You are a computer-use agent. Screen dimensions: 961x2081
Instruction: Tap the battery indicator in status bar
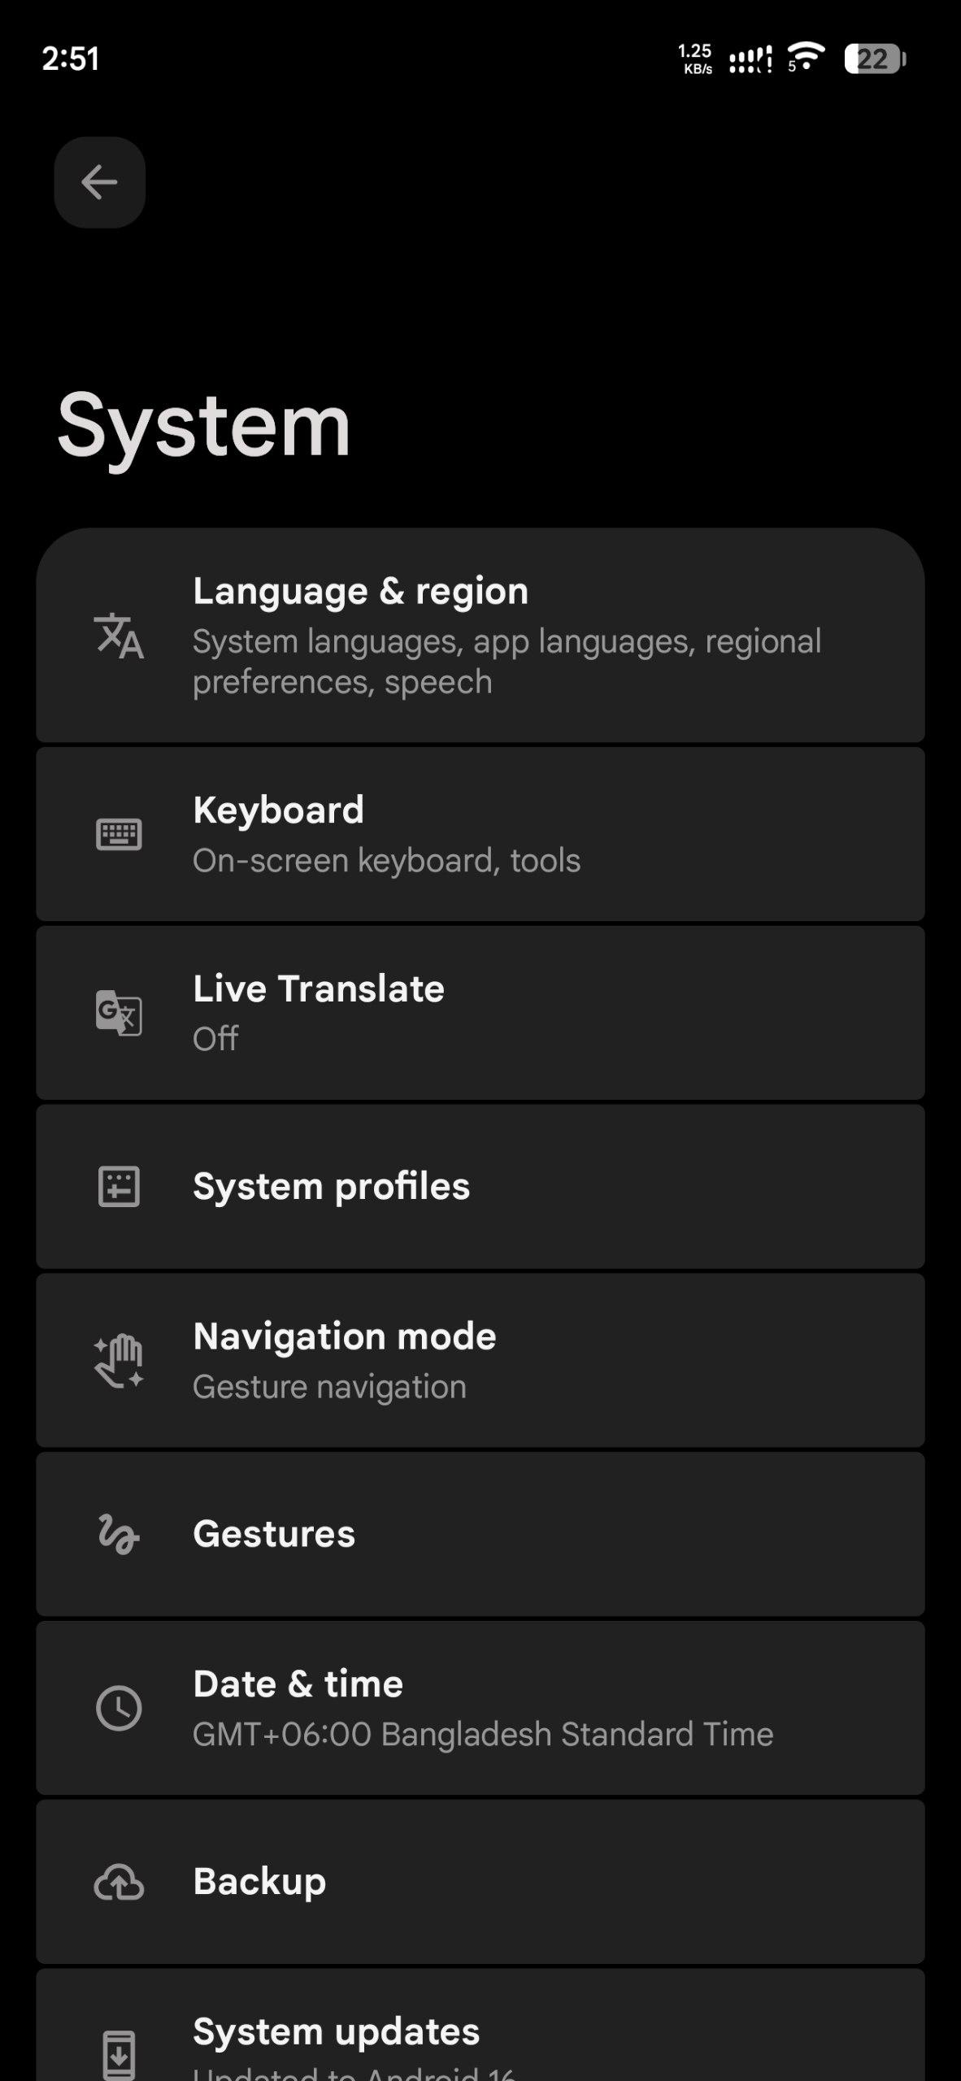[875, 59]
